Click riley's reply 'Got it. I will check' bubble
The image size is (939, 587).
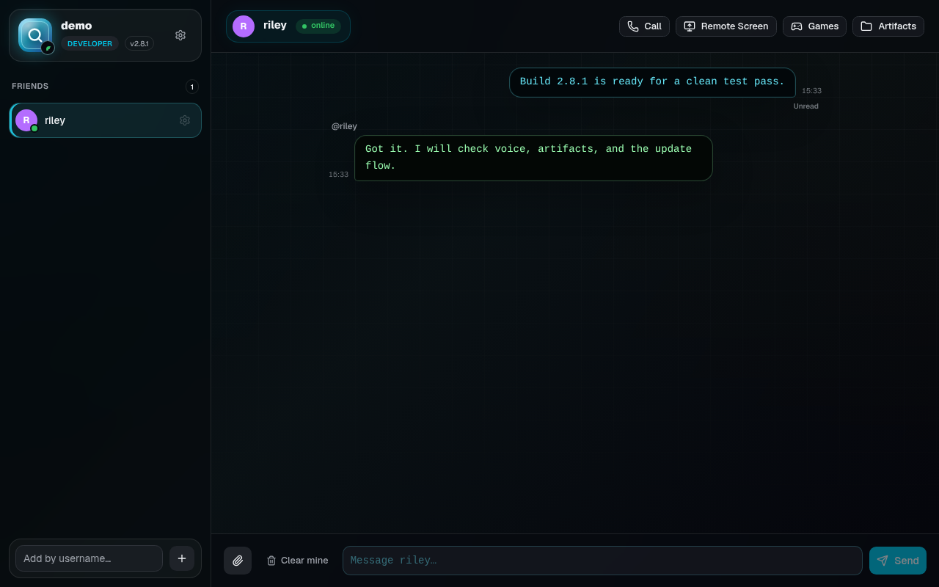[x=533, y=158]
